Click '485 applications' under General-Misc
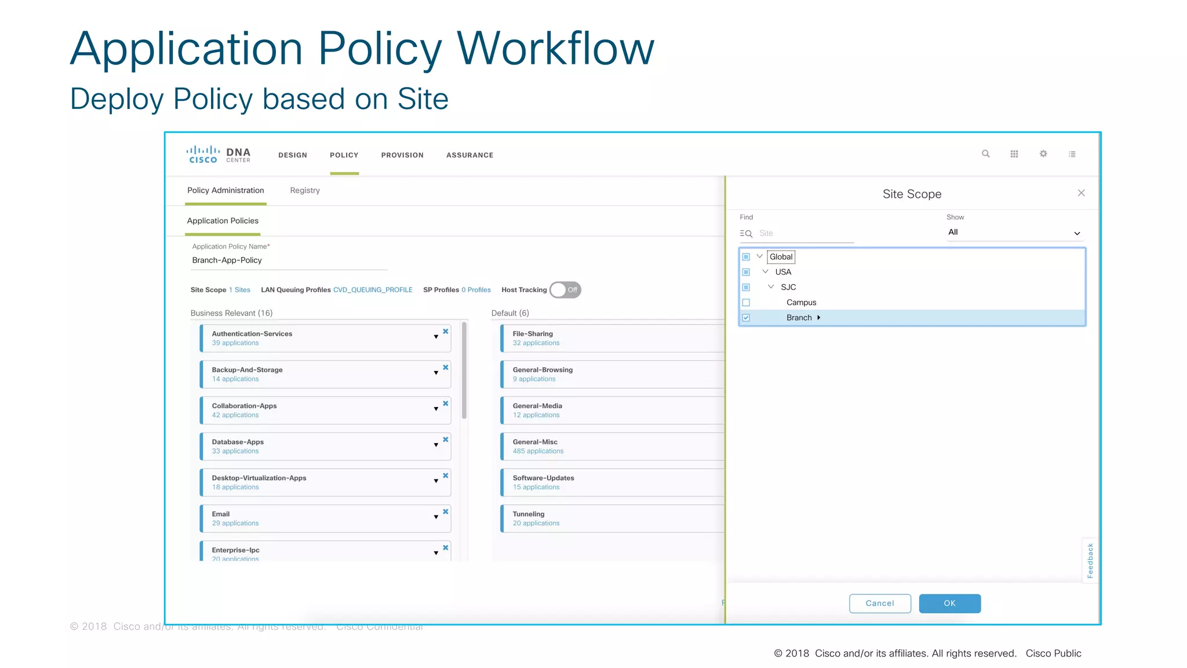 [x=538, y=451]
